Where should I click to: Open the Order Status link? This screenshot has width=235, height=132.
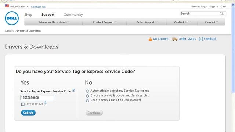click(x=187, y=39)
